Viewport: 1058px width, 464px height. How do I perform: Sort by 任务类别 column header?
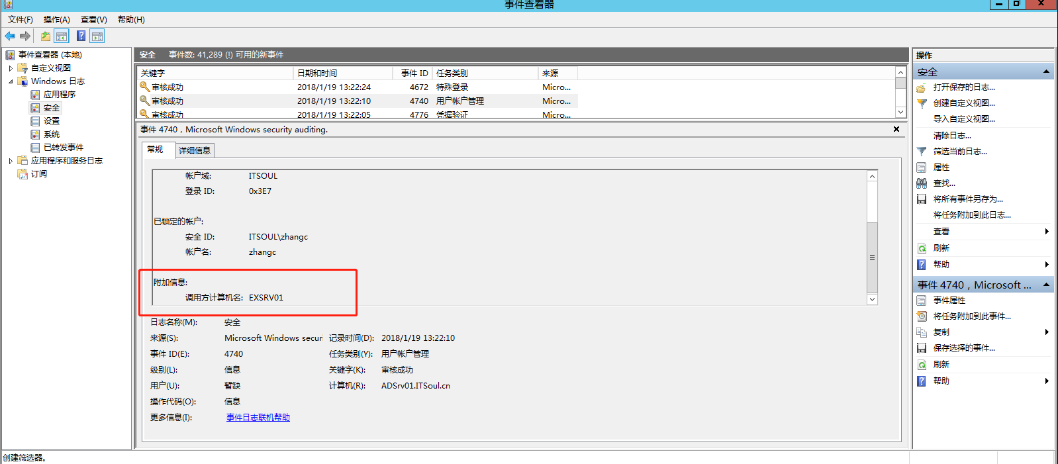click(485, 73)
